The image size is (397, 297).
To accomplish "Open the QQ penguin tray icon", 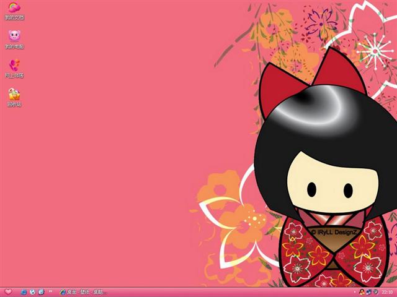I will (362, 292).
